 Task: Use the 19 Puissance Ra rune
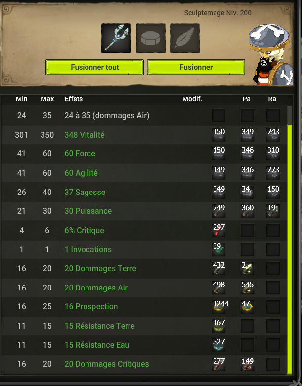[x=273, y=211]
